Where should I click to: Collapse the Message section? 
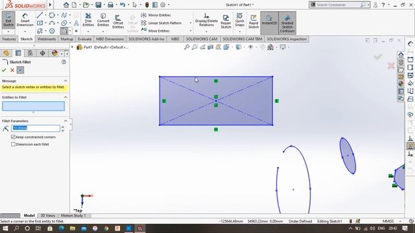click(65, 81)
